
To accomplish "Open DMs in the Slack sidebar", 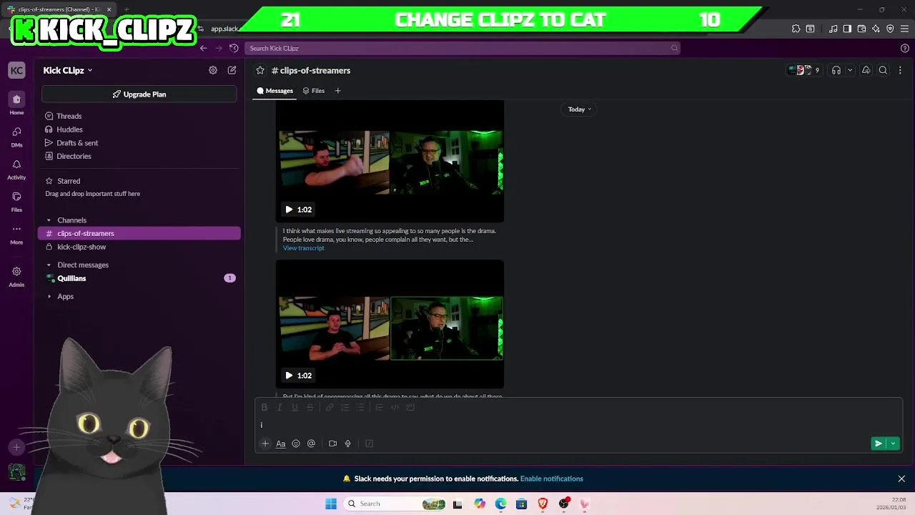I will point(16,136).
